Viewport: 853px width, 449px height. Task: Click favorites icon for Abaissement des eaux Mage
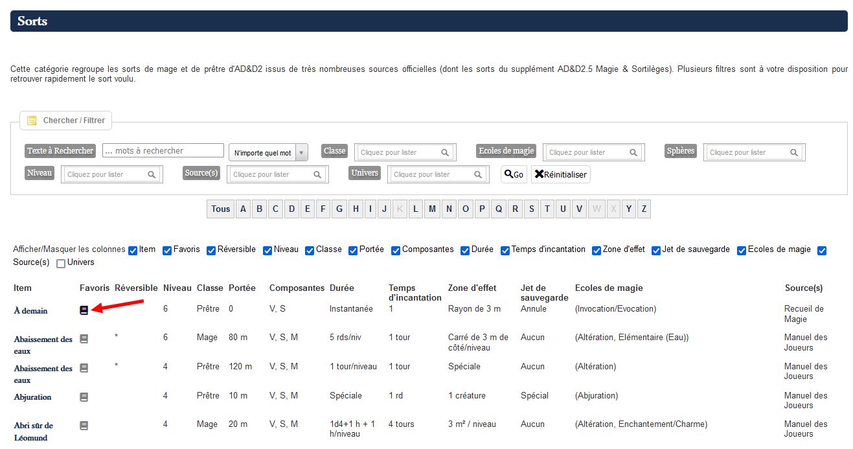[84, 339]
